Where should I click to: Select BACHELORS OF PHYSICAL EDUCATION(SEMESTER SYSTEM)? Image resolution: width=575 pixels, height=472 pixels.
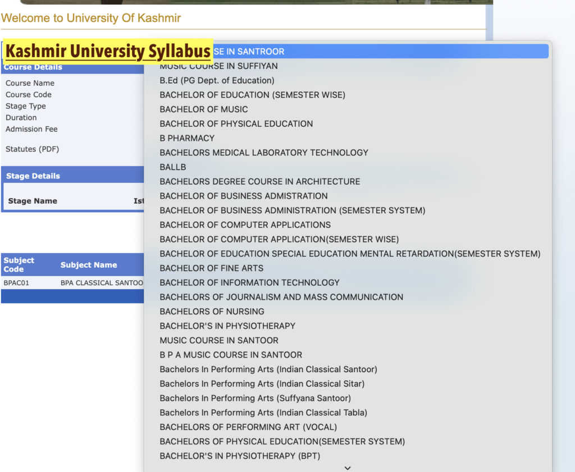coord(347,441)
